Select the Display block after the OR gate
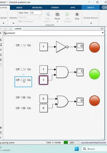The image size is (107, 153). pos(80,102)
